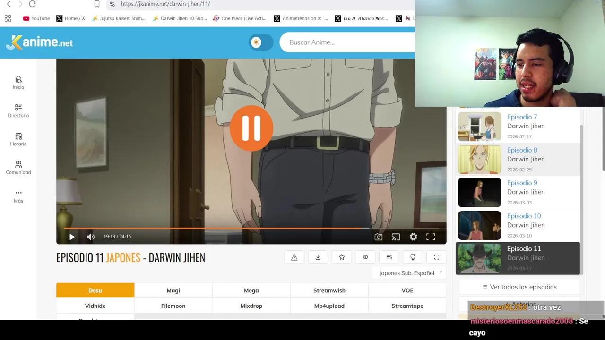Viewport: 605px width, 340px height.
Task: Select the Filemoon server tab
Action: click(173, 306)
